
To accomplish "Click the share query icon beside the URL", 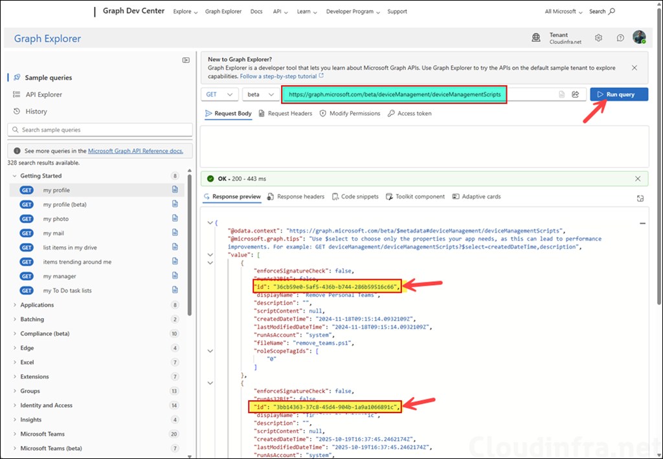I will [576, 94].
